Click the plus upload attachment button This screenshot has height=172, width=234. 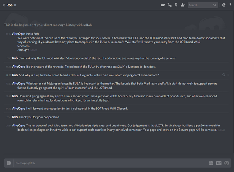(x=9, y=163)
